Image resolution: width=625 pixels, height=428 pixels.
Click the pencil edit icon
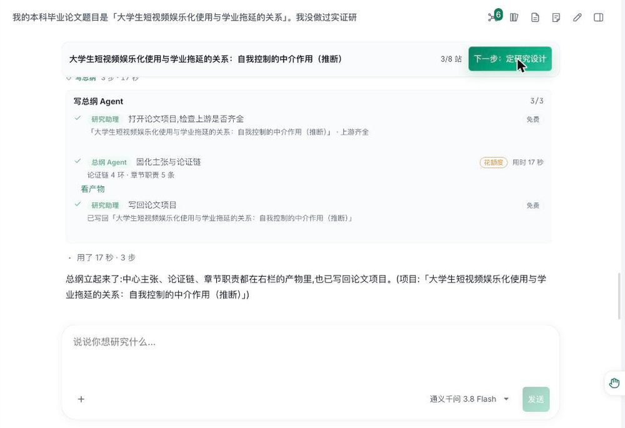click(x=577, y=17)
